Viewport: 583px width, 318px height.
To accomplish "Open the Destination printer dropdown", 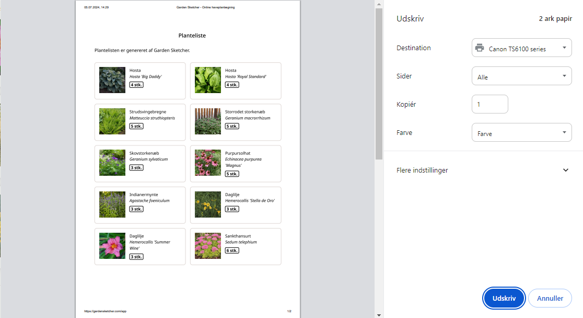I will [x=522, y=48].
